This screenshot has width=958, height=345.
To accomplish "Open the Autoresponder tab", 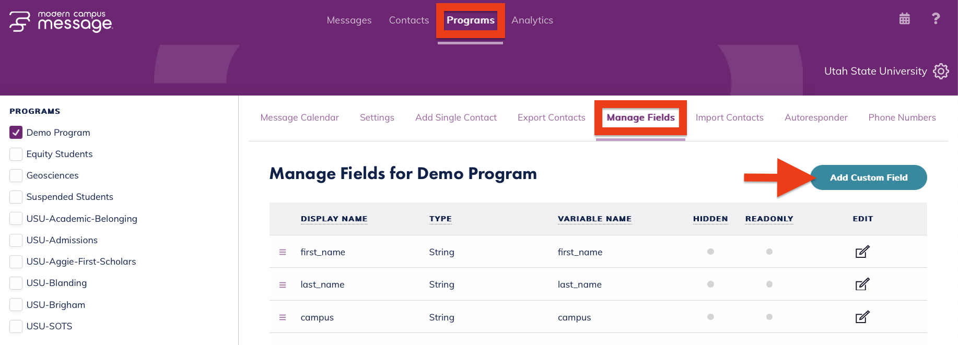I will pos(816,117).
